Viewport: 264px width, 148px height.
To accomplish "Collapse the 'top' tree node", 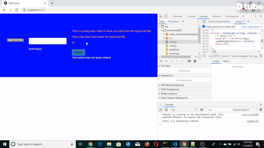I will tap(159, 26).
